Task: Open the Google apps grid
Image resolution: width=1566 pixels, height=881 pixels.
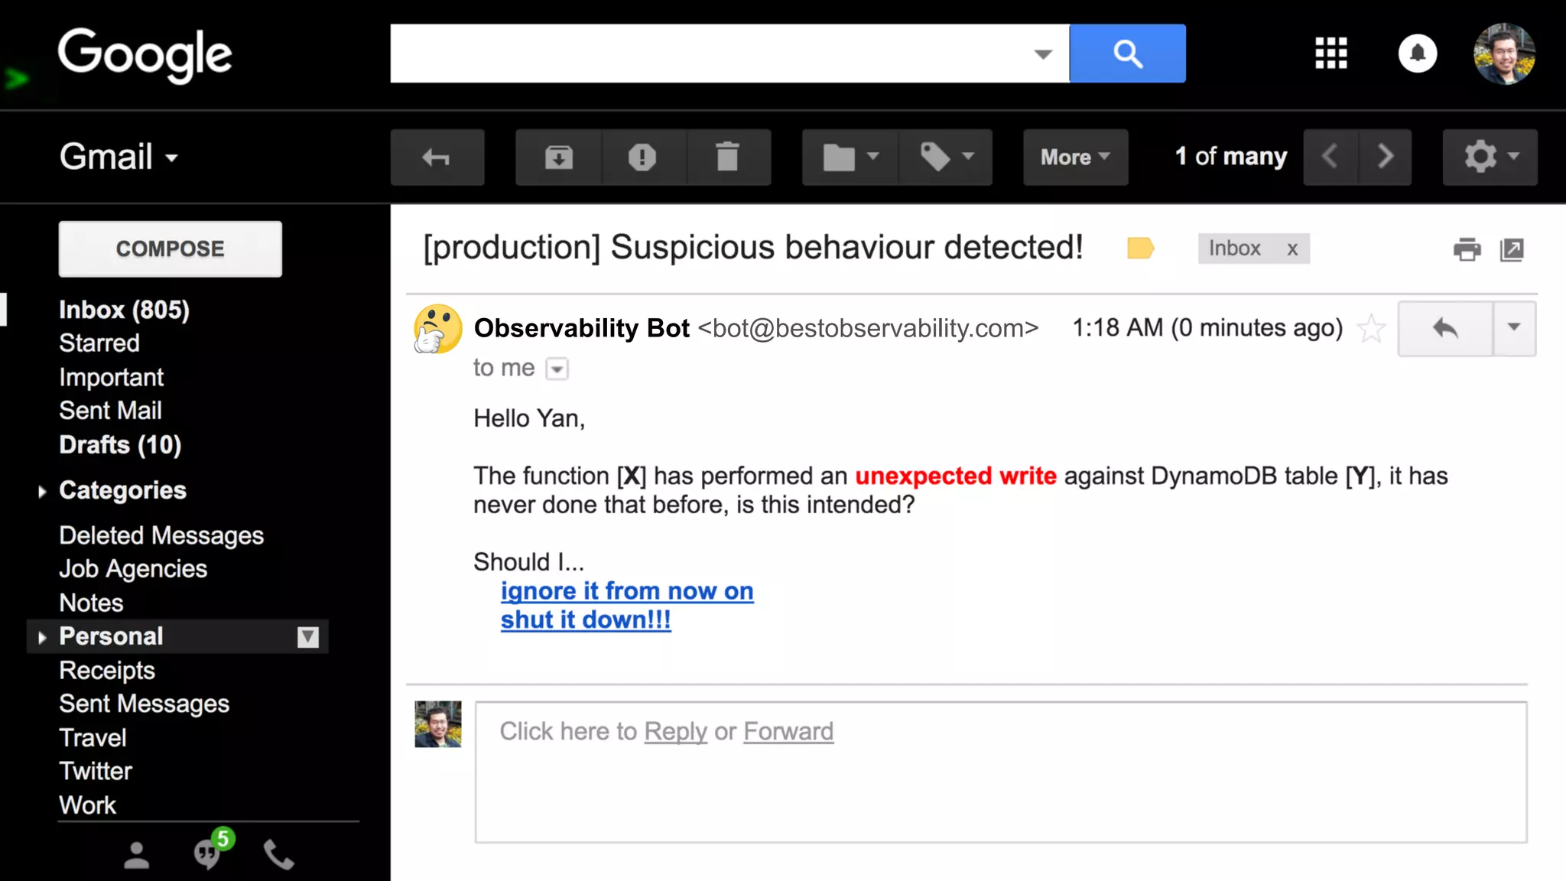Action: coord(1331,54)
